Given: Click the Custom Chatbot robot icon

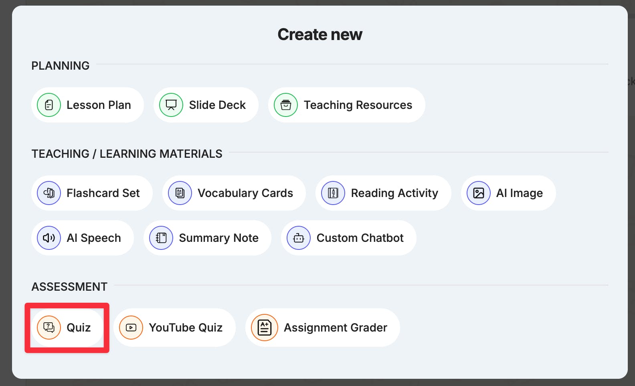Looking at the screenshot, I should 299,238.
